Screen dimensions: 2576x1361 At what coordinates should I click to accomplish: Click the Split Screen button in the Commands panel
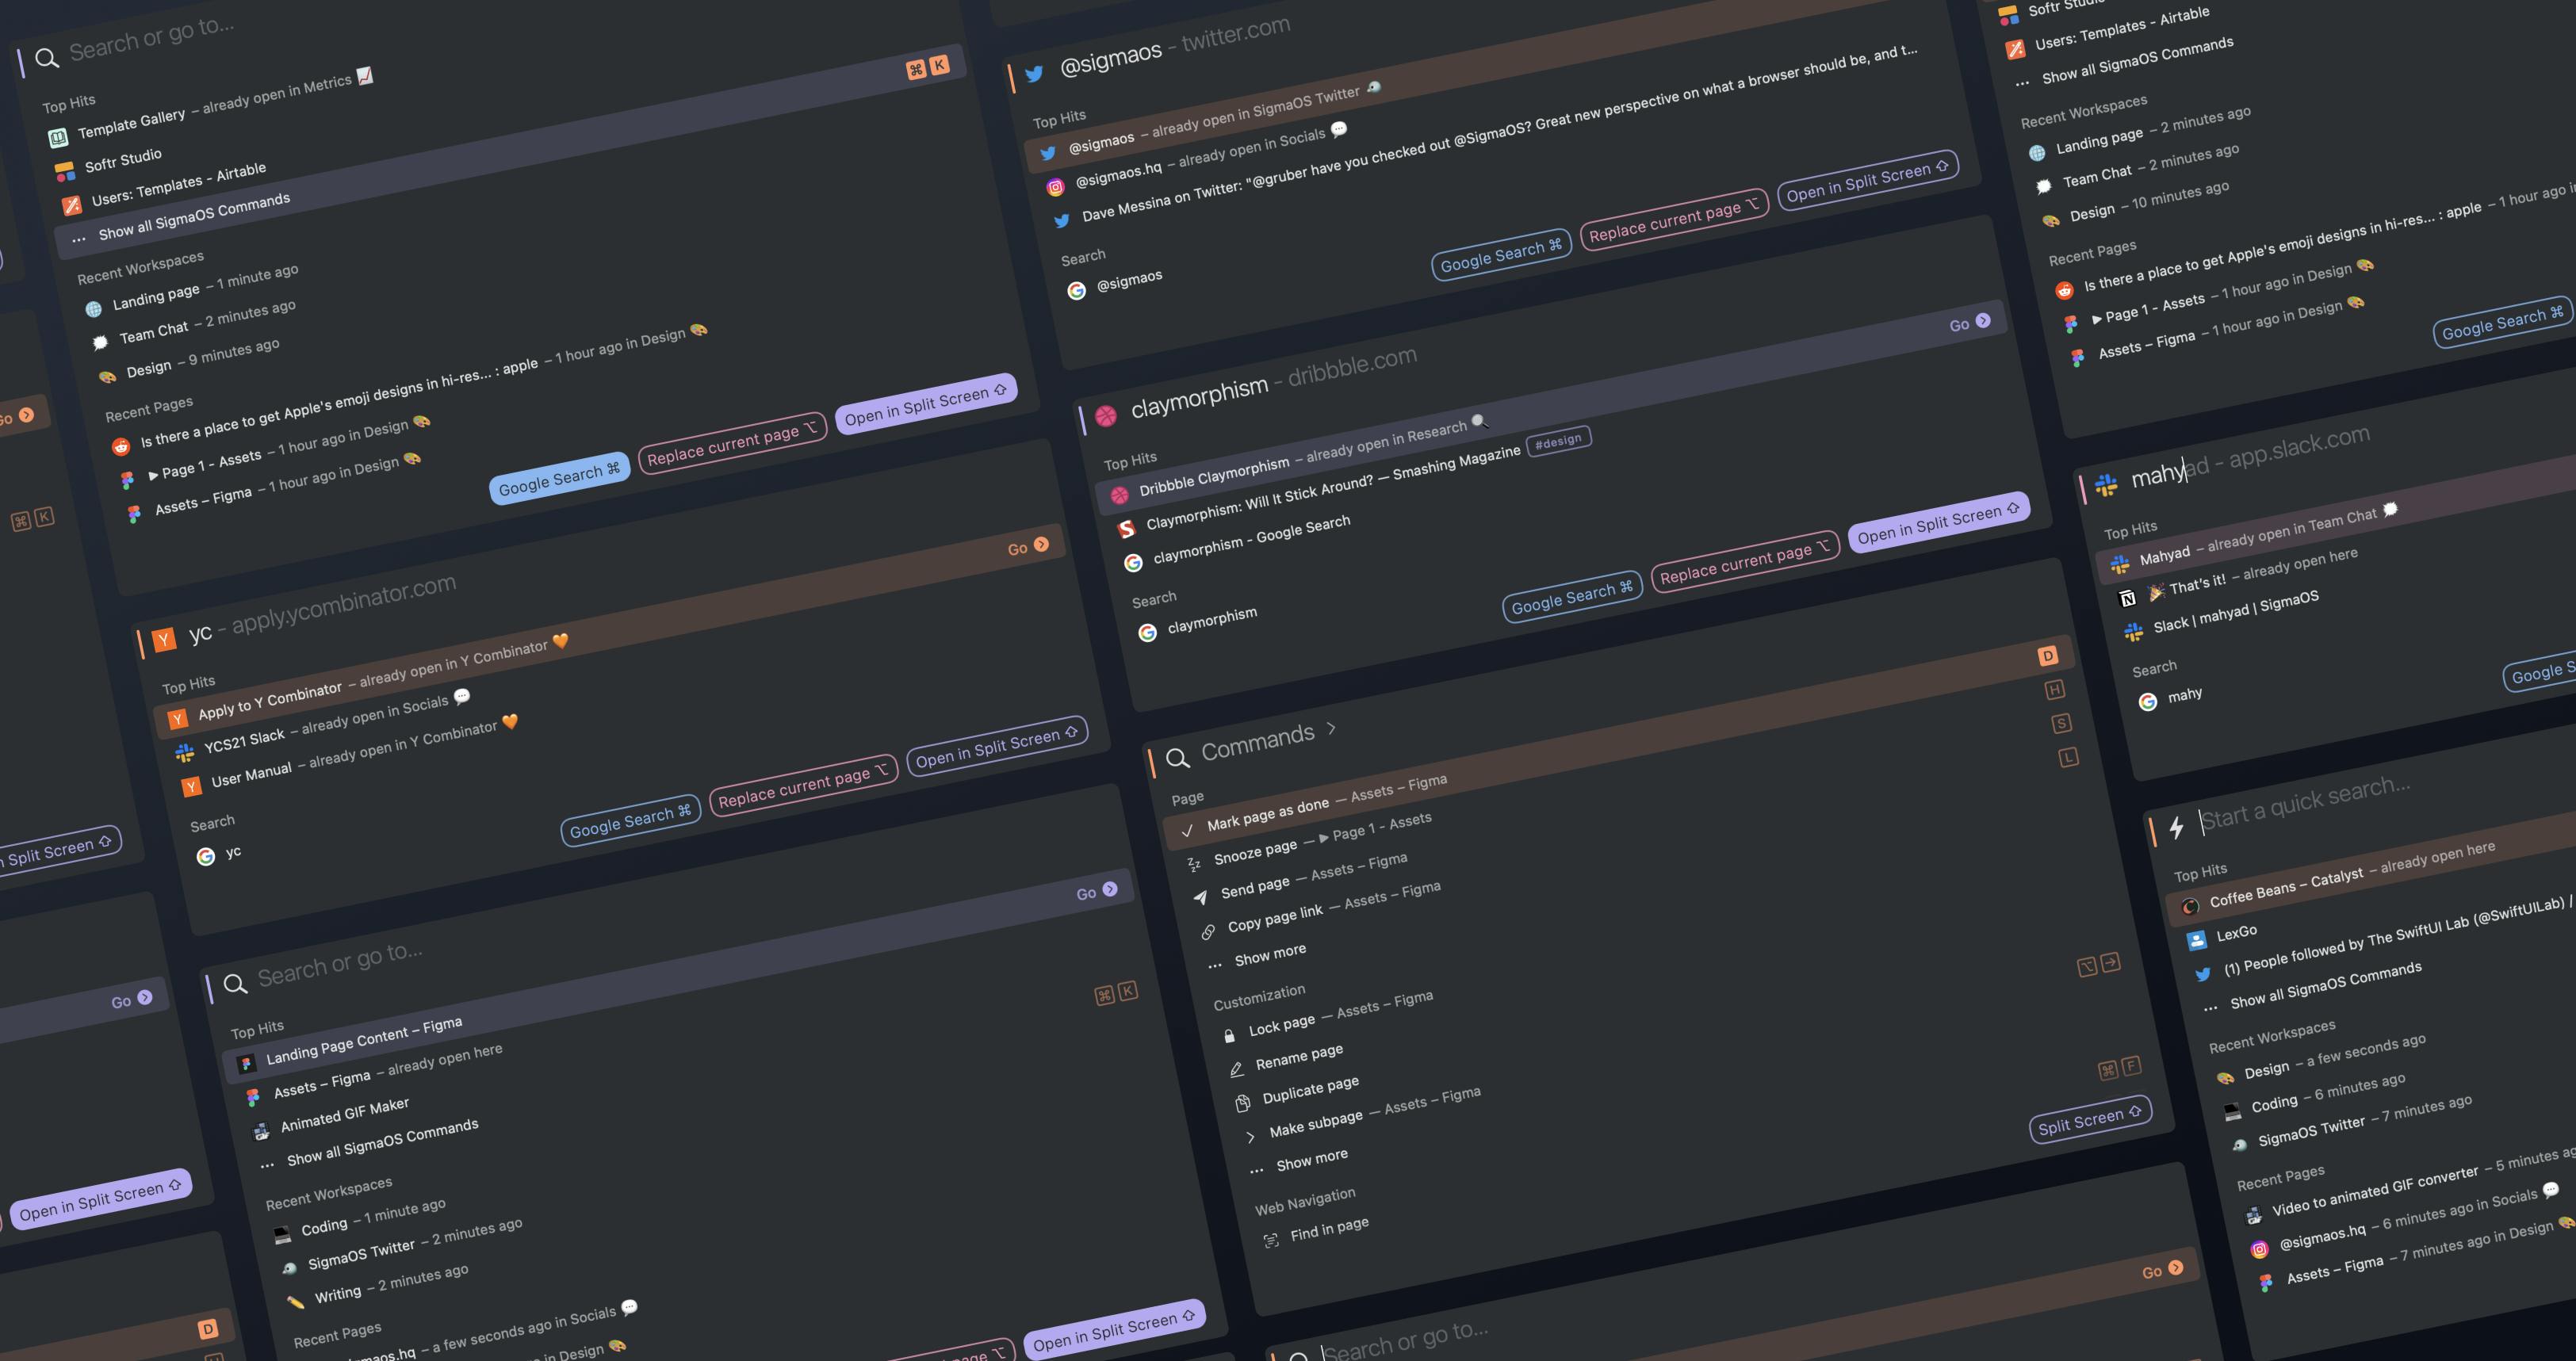(x=2090, y=1120)
